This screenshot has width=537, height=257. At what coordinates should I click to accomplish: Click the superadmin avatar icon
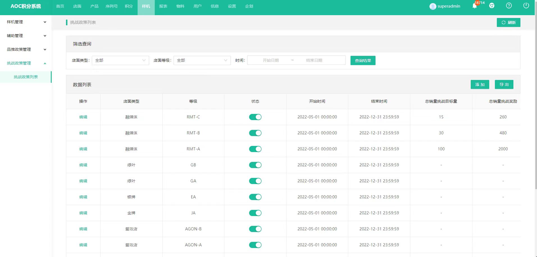click(433, 6)
